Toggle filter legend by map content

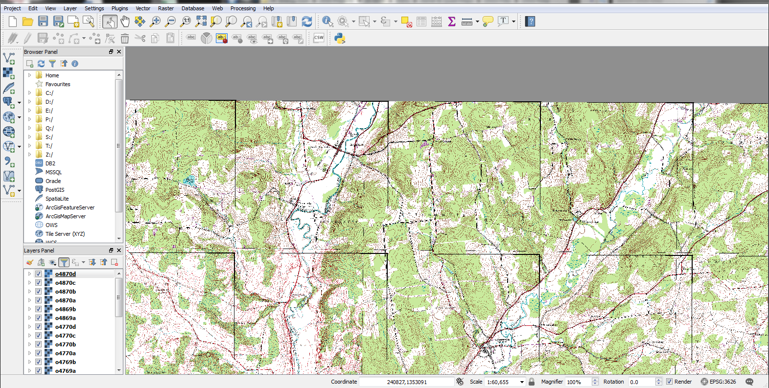click(x=64, y=262)
